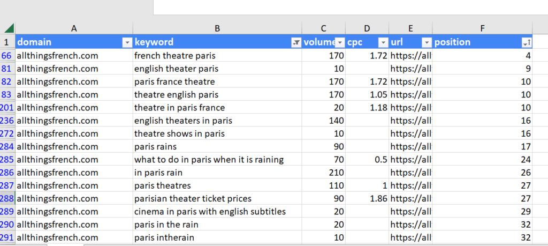Select column A header
The width and height of the screenshot is (548, 246).
pos(74,28)
